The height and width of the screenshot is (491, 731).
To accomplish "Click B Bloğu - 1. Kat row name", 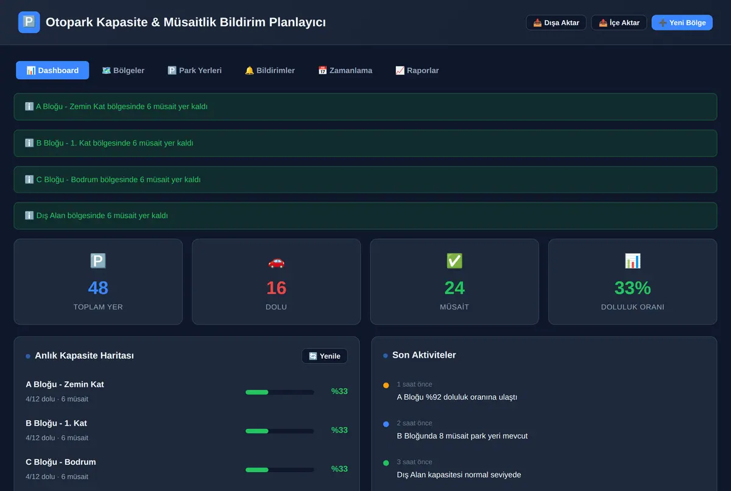I will click(x=56, y=423).
